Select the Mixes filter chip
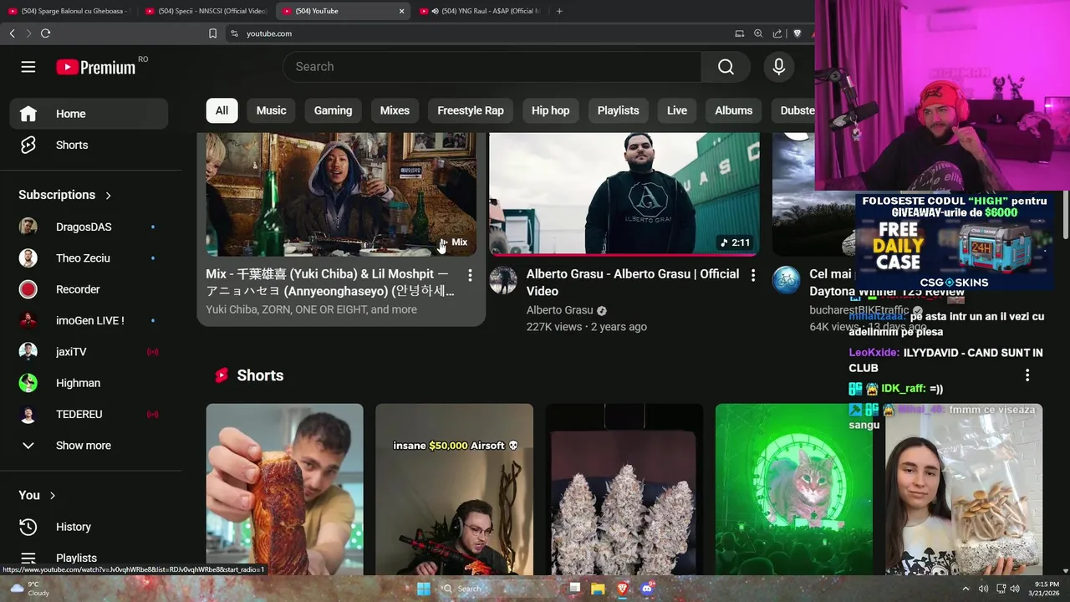The image size is (1070, 602). [x=395, y=110]
